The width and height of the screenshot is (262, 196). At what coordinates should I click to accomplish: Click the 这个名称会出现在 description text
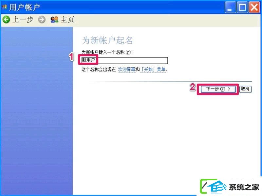pyautogui.click(x=99, y=70)
